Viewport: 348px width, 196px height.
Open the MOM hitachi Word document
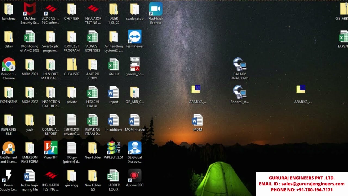[135, 122]
